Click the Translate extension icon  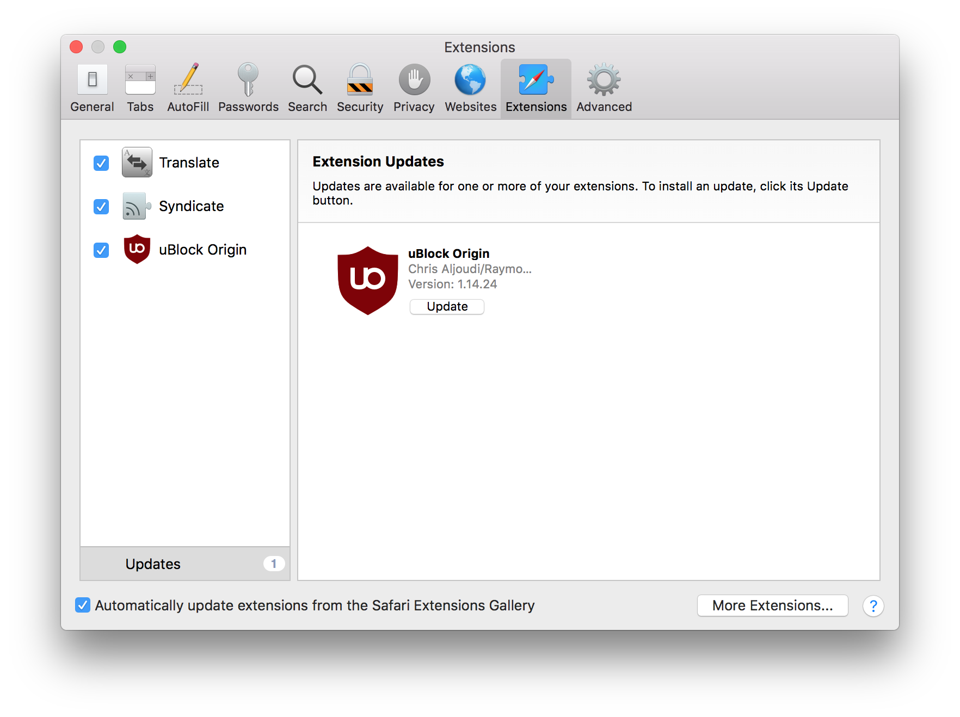click(x=137, y=162)
